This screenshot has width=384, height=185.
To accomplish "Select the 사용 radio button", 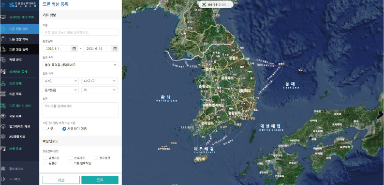I will 44,129.
